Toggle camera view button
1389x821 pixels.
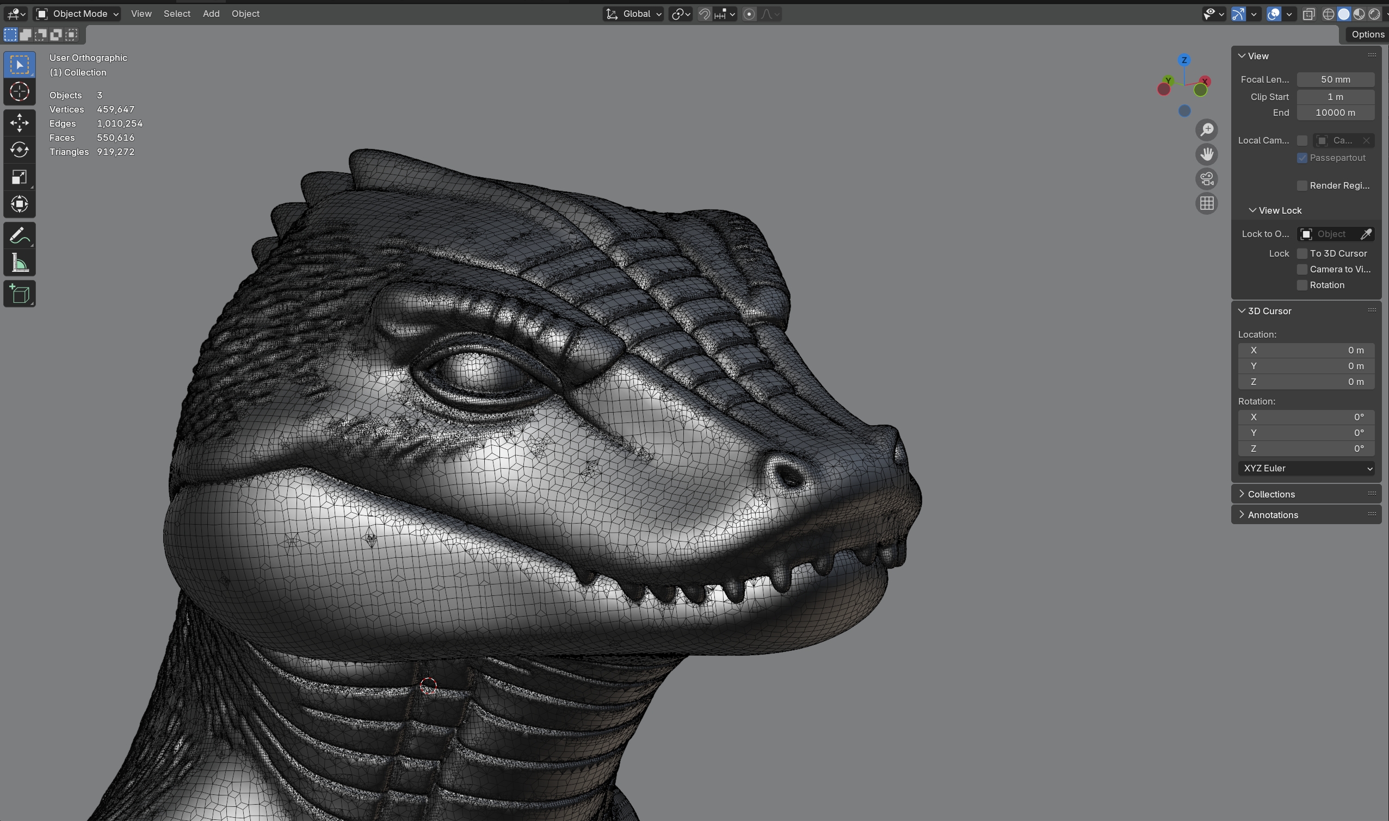coord(1206,179)
